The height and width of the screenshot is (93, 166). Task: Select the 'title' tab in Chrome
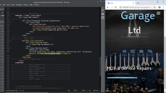121,3
